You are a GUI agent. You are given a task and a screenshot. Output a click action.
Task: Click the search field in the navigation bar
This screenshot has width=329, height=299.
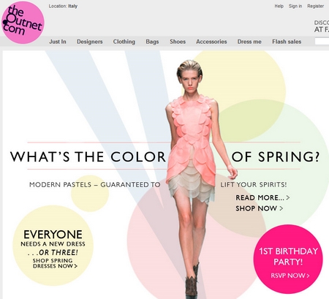click(322, 42)
